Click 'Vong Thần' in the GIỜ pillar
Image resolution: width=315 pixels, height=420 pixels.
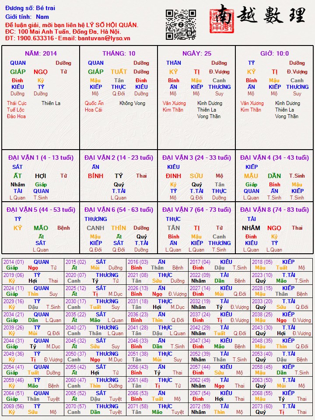287,116
